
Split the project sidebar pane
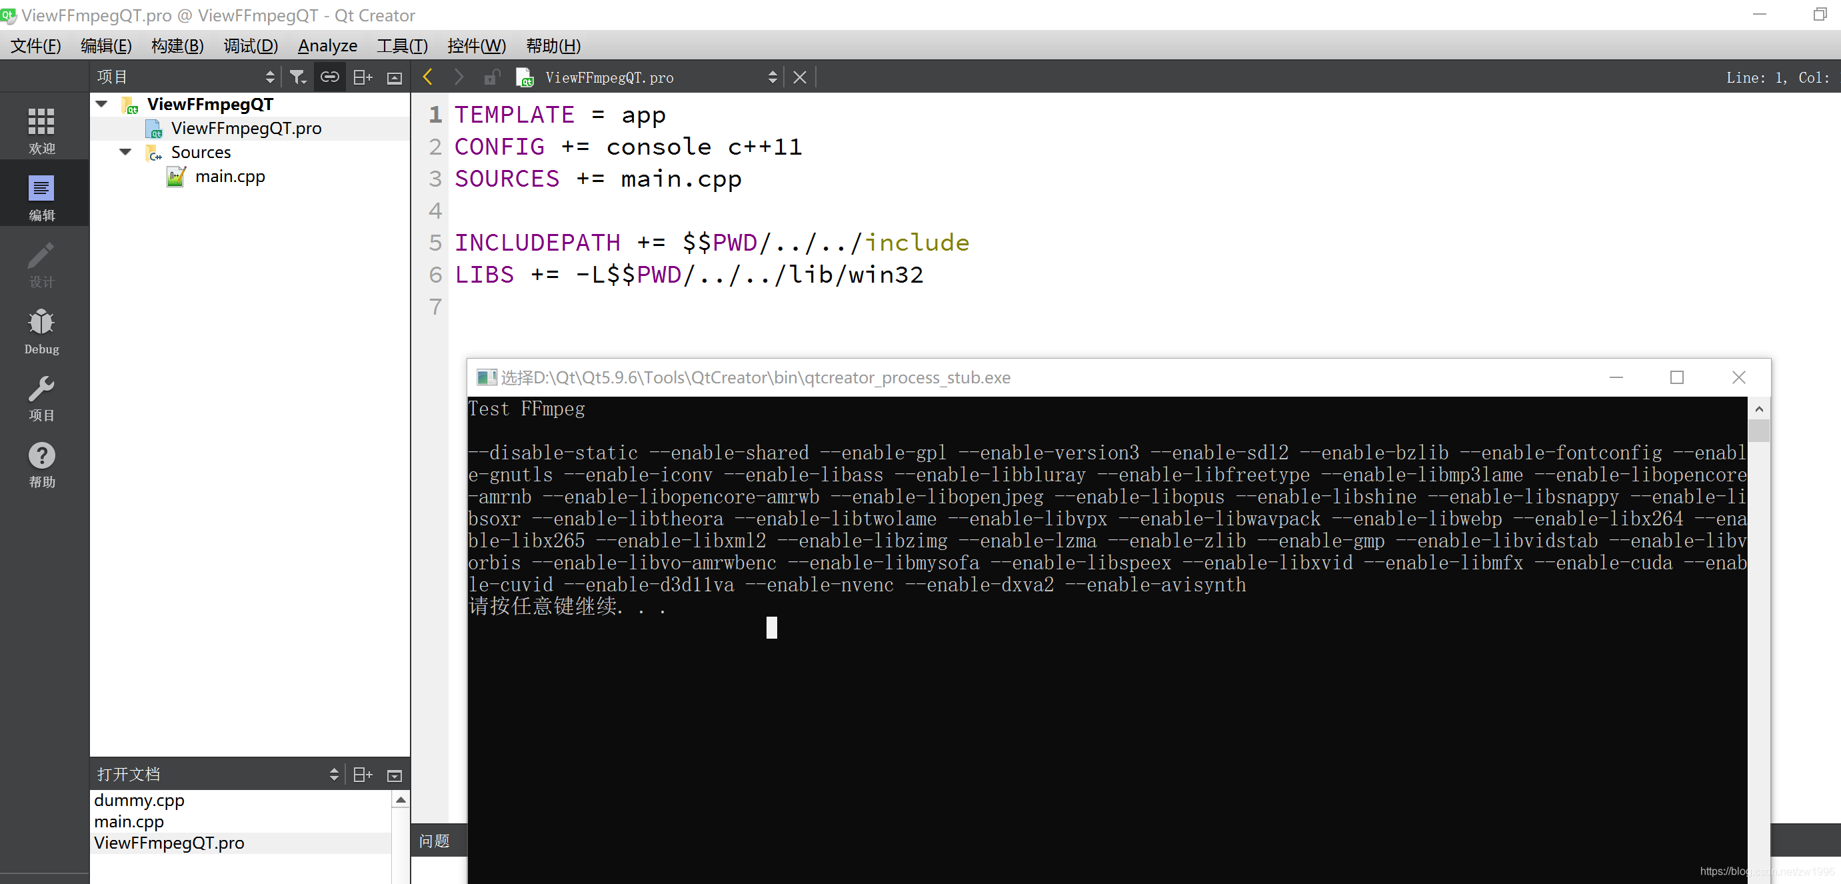click(363, 77)
